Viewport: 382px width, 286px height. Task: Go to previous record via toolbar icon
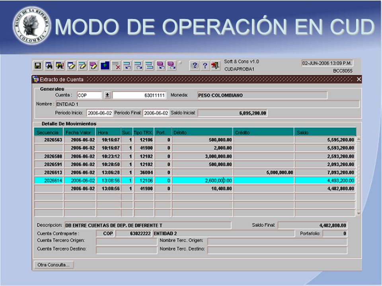[127, 66]
